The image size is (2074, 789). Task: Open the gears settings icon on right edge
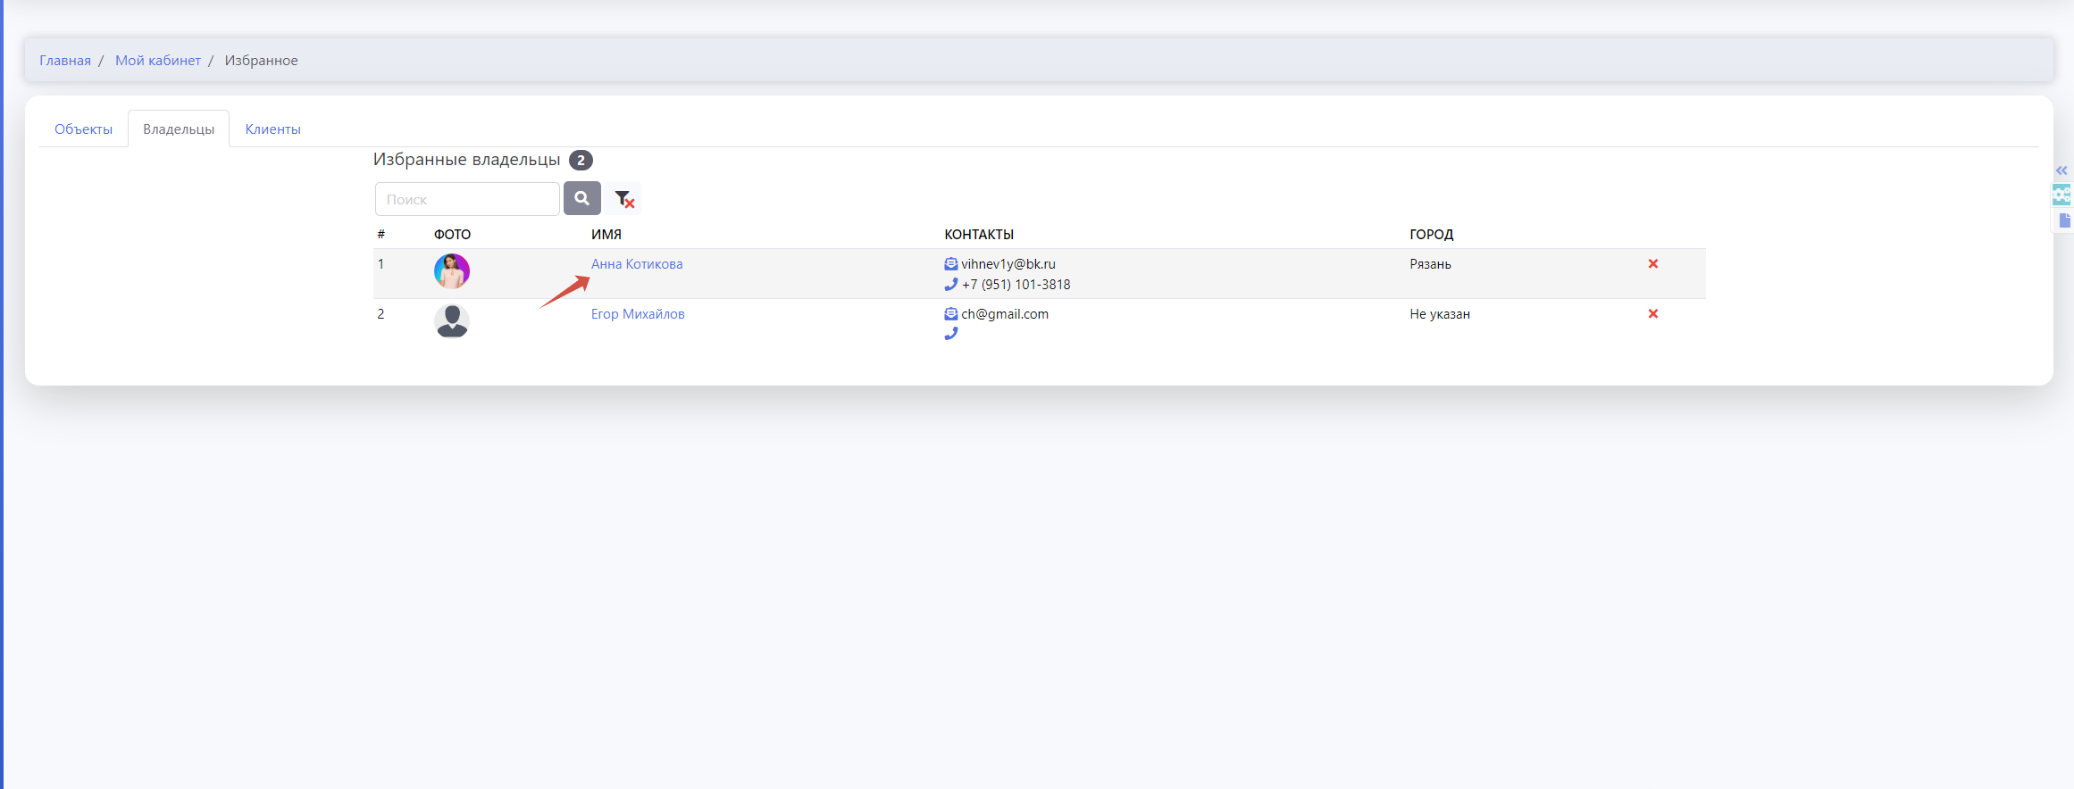pos(2062,195)
